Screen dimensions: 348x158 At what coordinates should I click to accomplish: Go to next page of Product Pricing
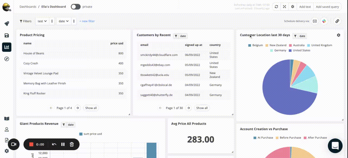click(x=78, y=108)
